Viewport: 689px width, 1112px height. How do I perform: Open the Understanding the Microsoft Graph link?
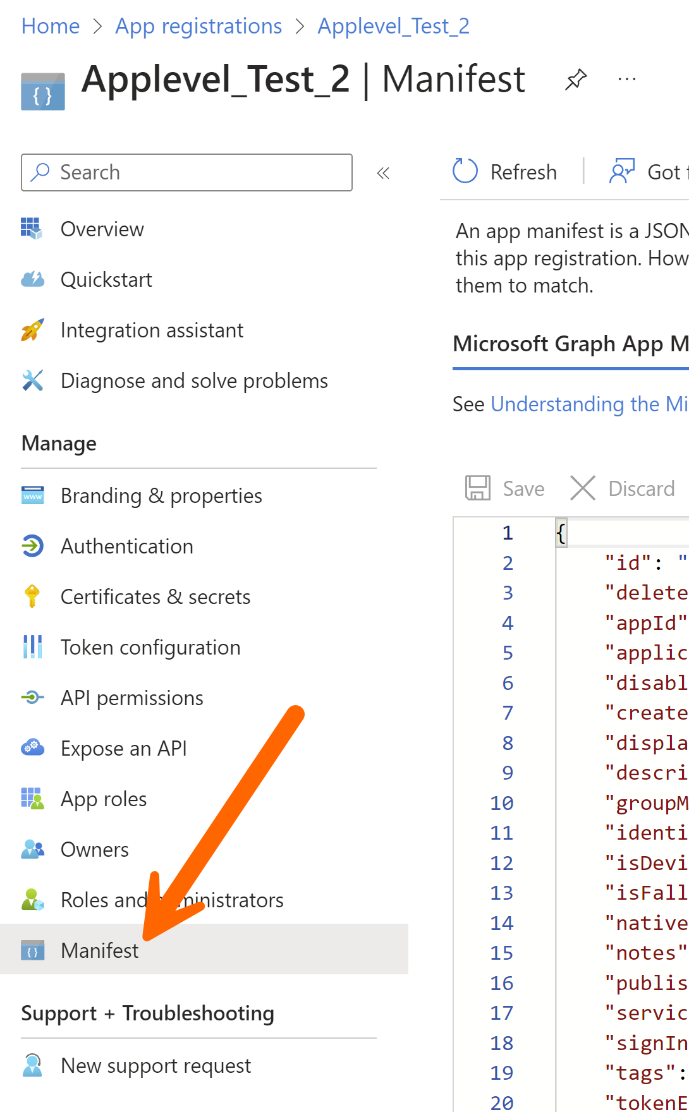[x=590, y=404]
